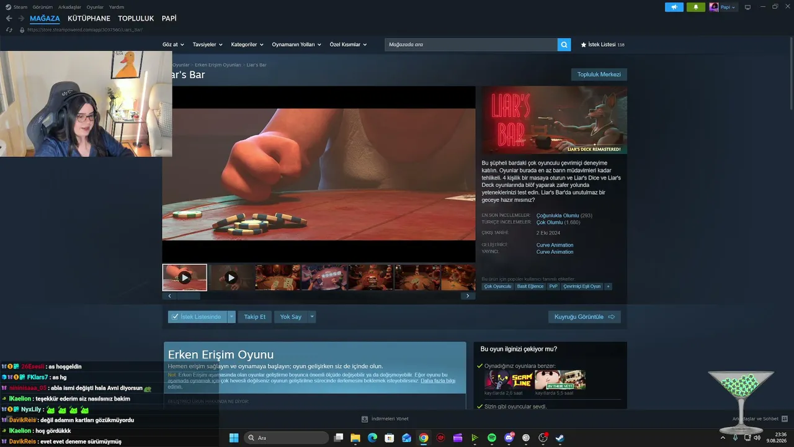794x447 pixels.
Task: Expand the Yok Say options arrow
Action: coord(312,317)
